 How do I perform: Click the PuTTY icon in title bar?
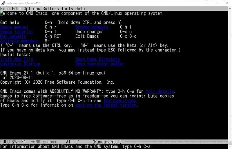tap(3, 3)
